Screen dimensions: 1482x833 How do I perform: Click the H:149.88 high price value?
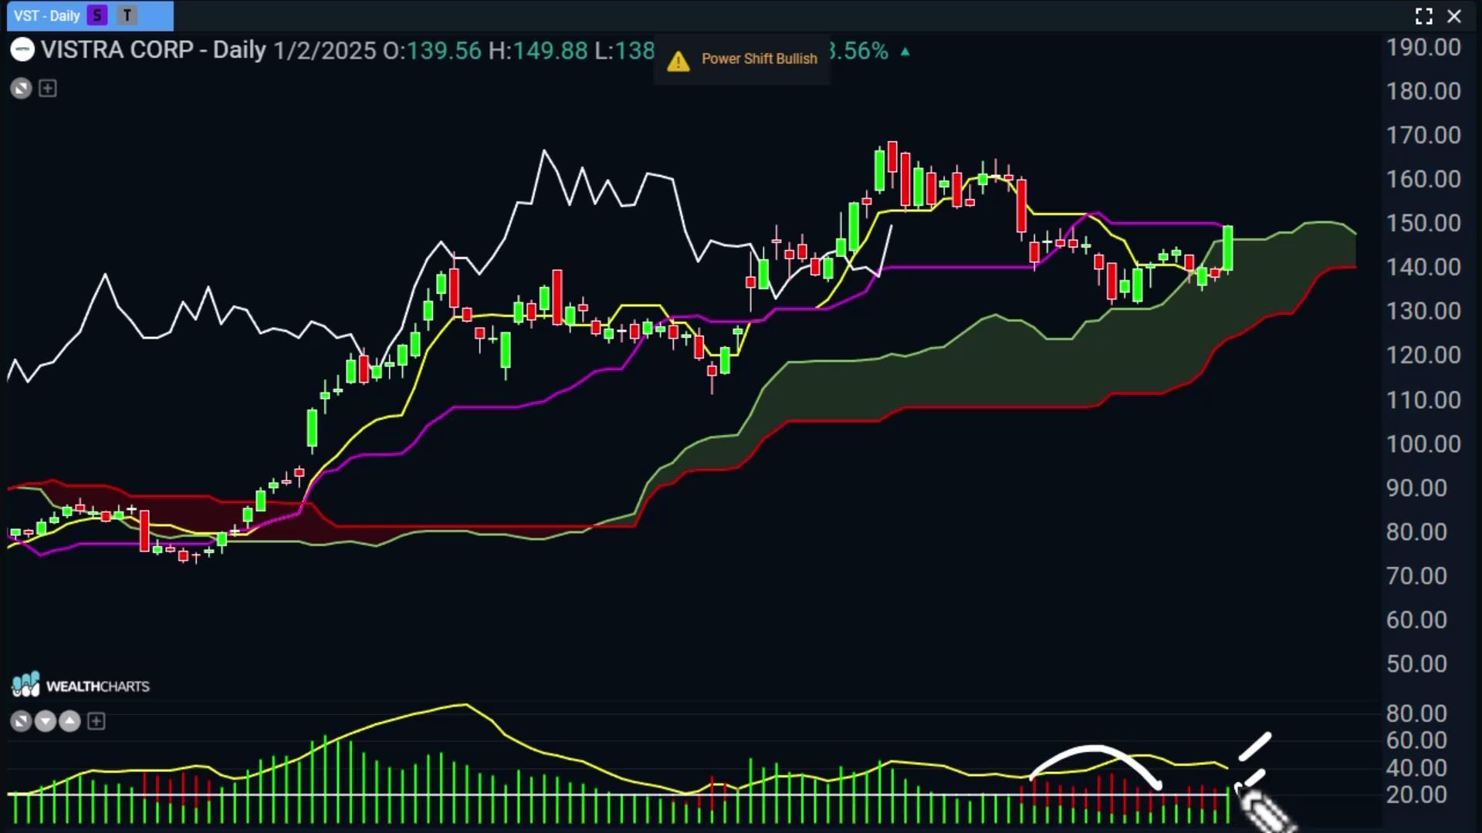coord(538,51)
